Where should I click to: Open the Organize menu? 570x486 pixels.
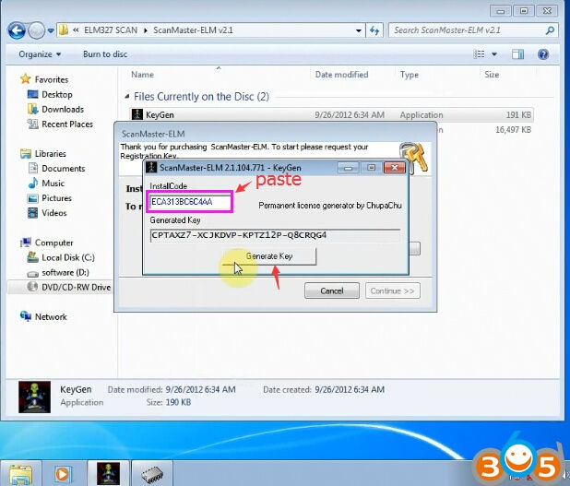click(40, 54)
